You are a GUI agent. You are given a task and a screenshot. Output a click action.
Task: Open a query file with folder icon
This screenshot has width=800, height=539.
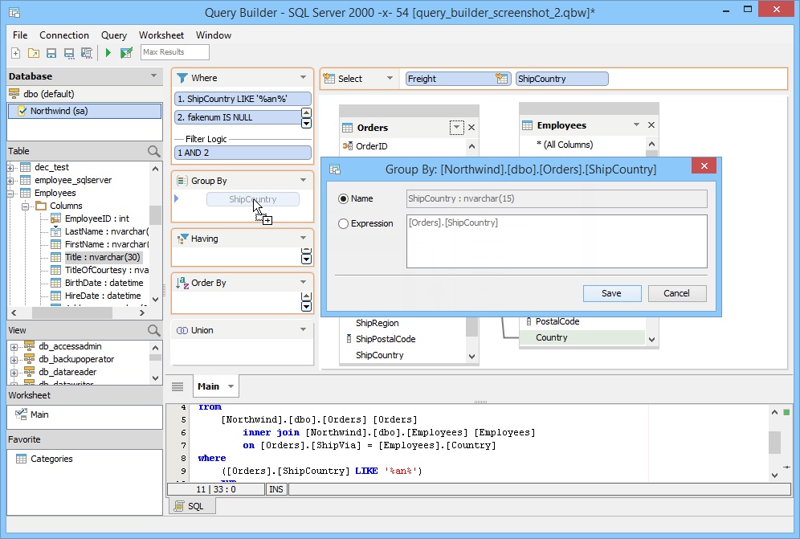click(x=34, y=52)
